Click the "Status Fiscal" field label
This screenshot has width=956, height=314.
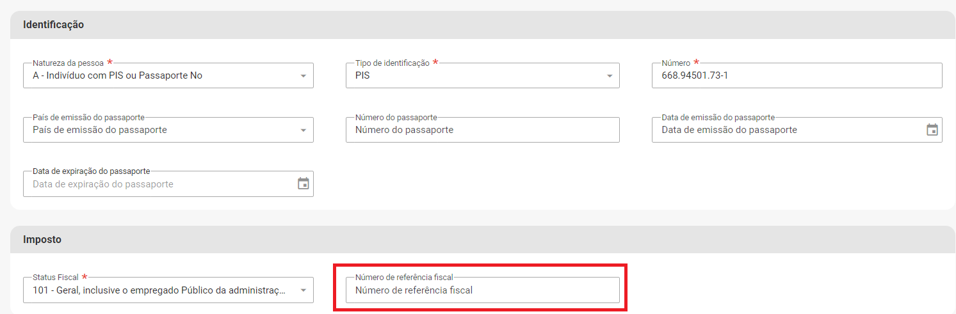[55, 278]
